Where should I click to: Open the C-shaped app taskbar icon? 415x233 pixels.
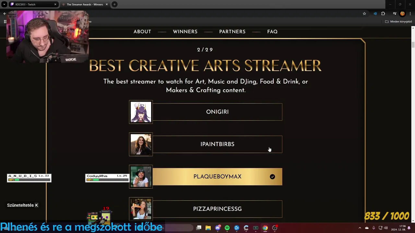[246, 228]
